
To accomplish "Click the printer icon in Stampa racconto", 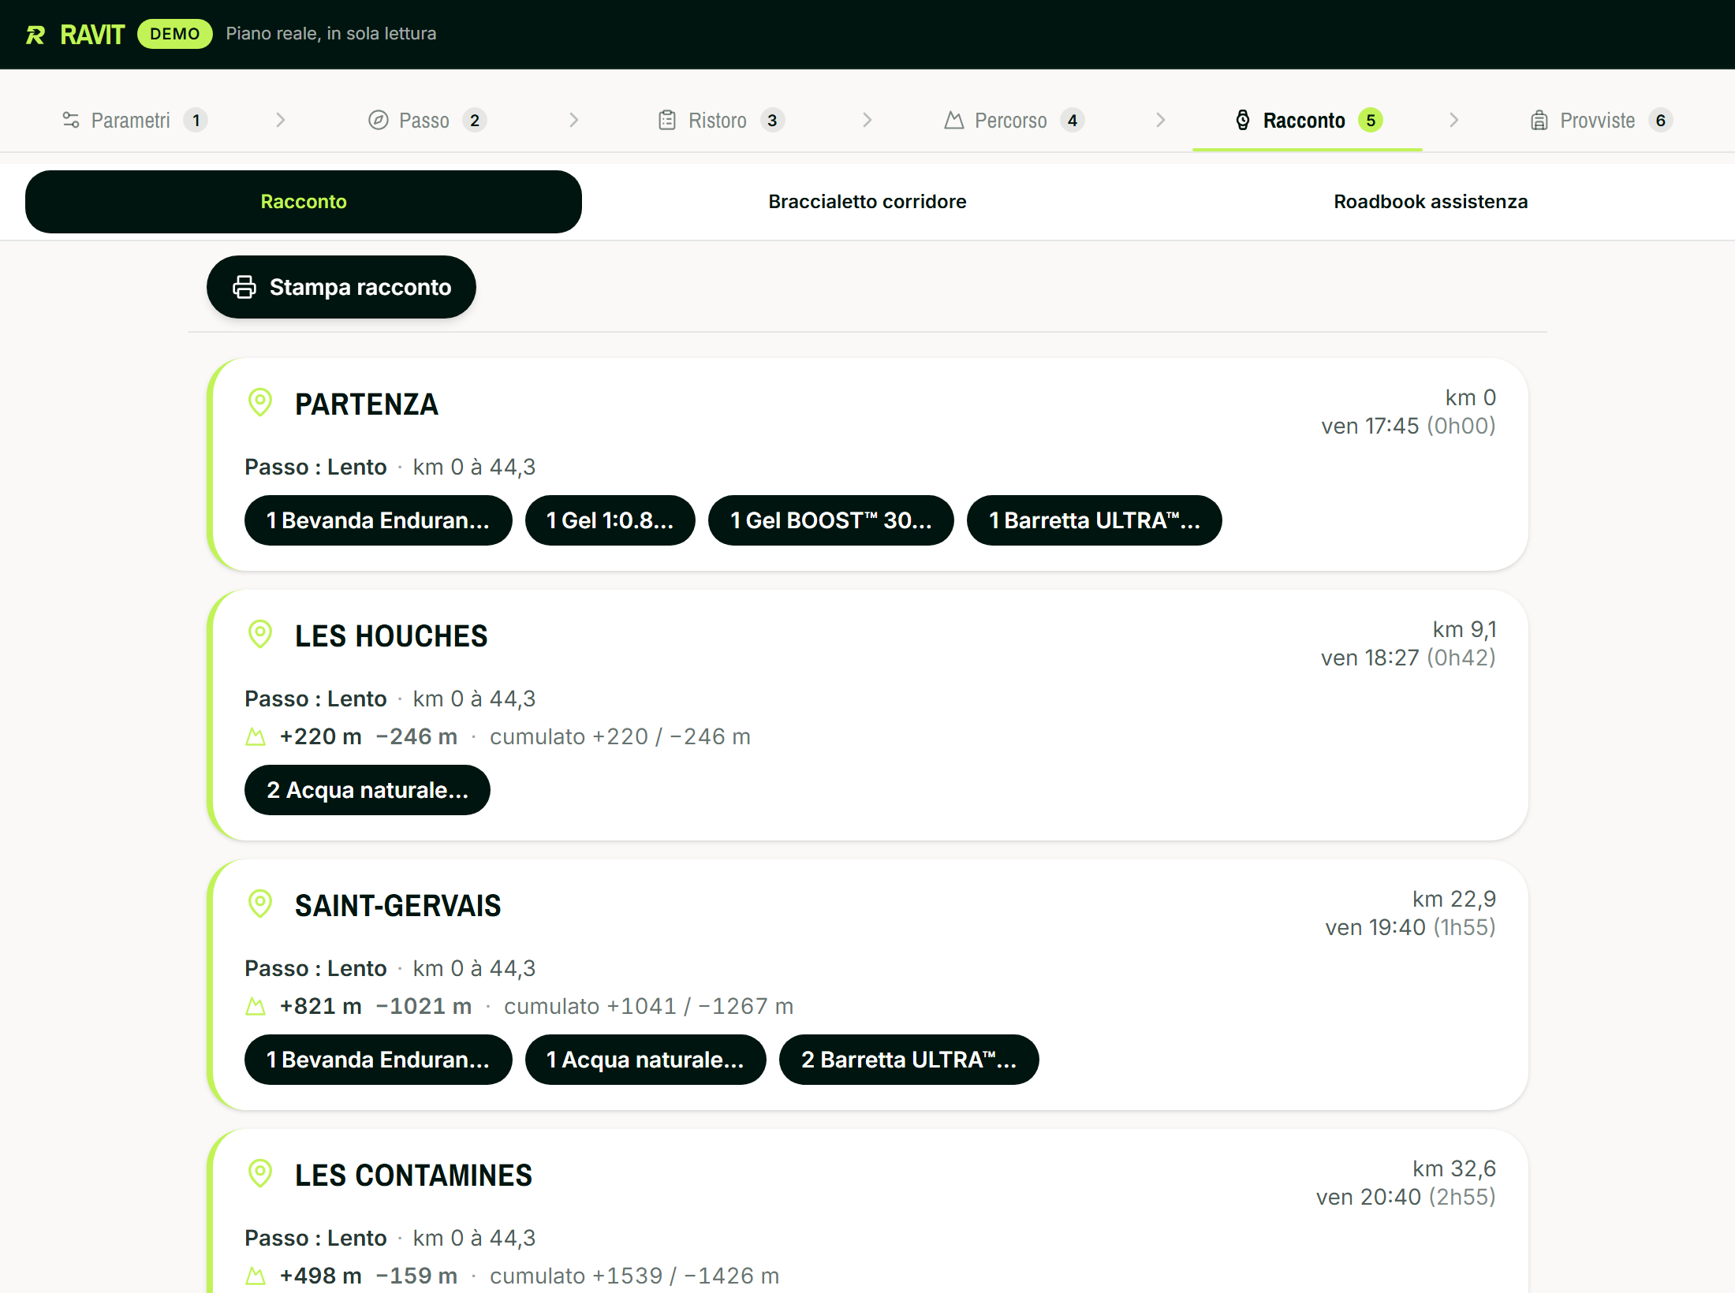I will 244,287.
